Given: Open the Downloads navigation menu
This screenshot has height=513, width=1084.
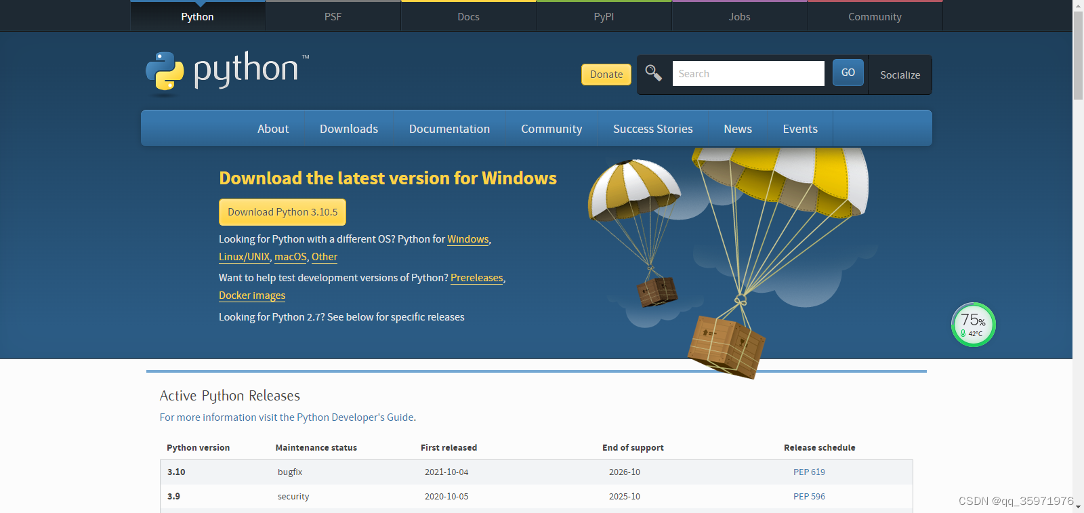Looking at the screenshot, I should point(349,129).
